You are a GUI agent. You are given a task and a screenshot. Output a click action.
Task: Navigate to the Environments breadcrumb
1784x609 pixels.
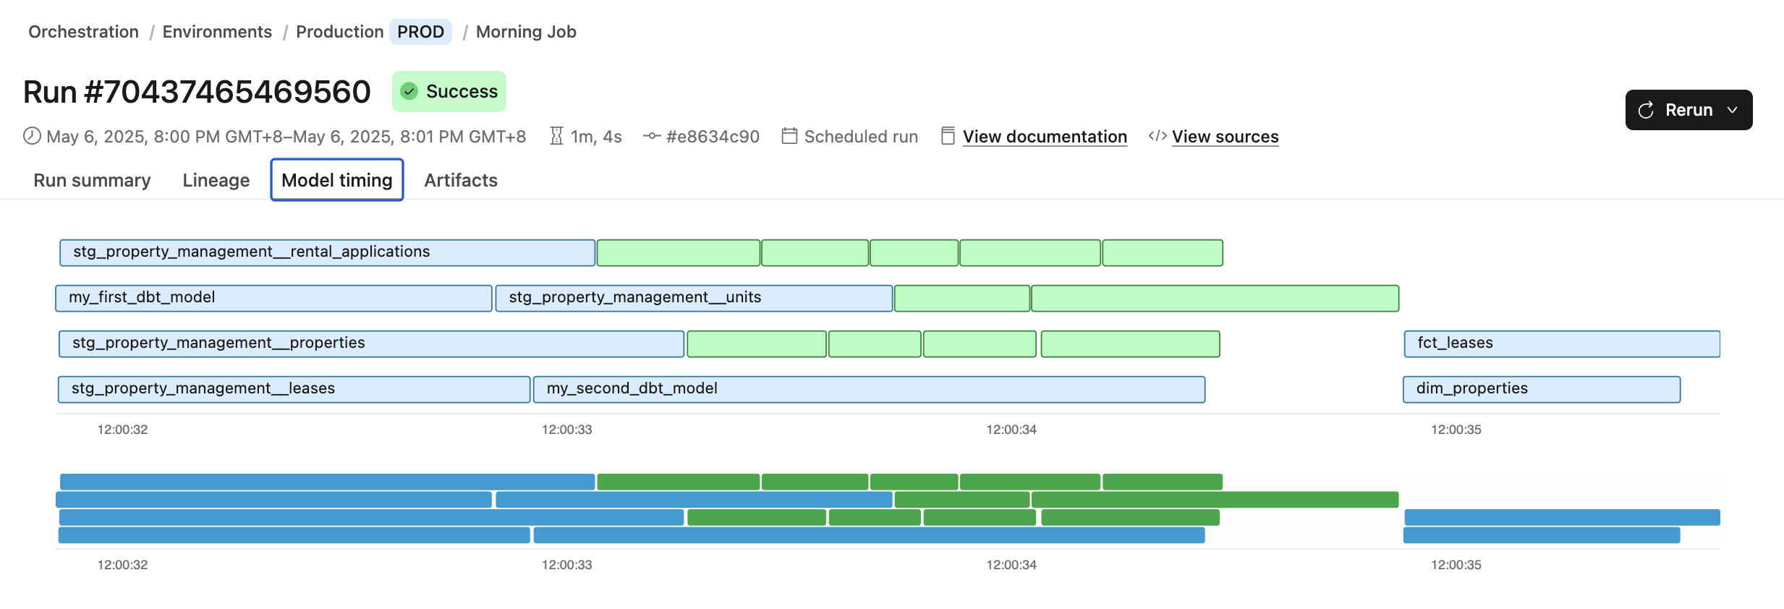tap(217, 32)
